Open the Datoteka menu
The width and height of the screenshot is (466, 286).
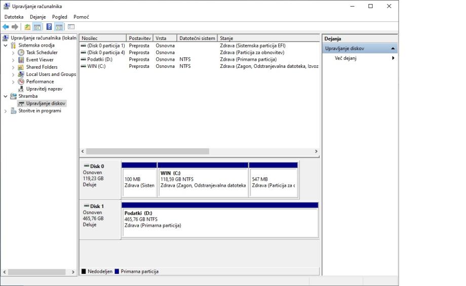[14, 17]
